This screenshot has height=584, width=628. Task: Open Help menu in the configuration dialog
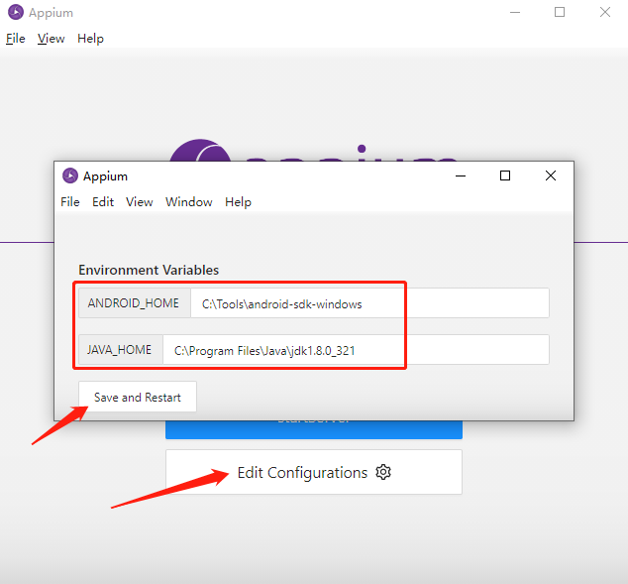point(238,201)
